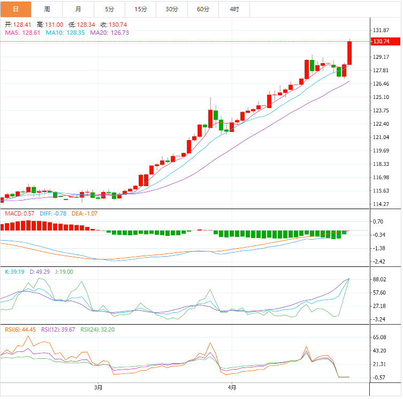Screen dimensions: 403x399
Task: Select the 15分 interval tab
Action: [x=141, y=9]
